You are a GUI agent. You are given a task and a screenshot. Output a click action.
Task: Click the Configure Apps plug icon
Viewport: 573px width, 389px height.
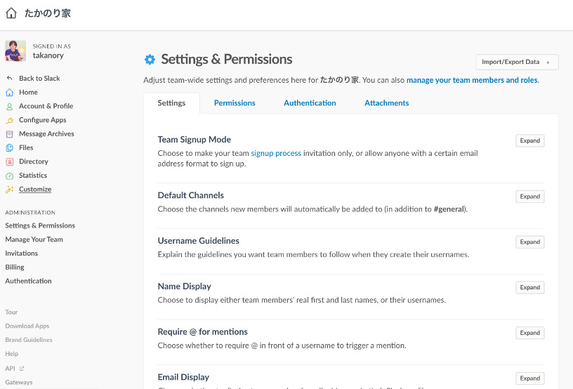10,120
